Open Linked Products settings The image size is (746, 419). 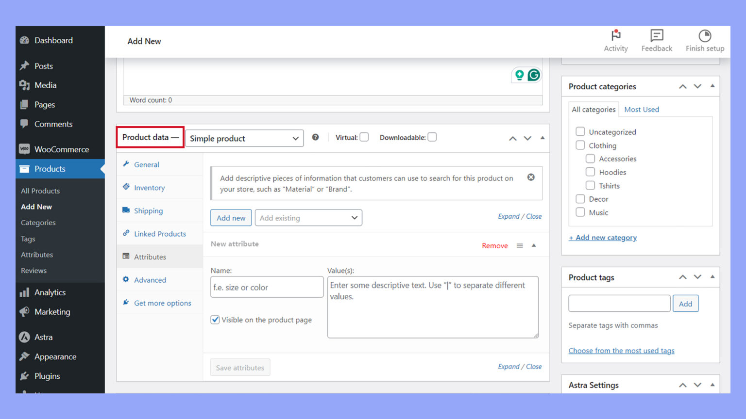[126, 233]
